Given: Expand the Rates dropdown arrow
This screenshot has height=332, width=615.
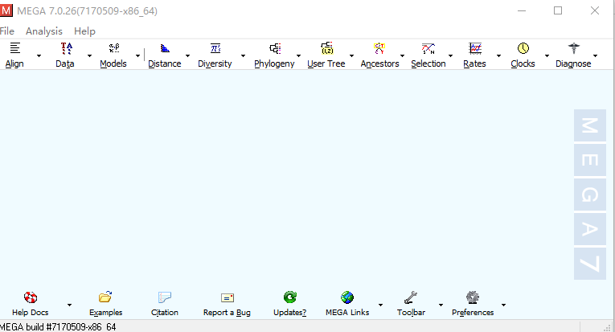Looking at the screenshot, I should 498,55.
